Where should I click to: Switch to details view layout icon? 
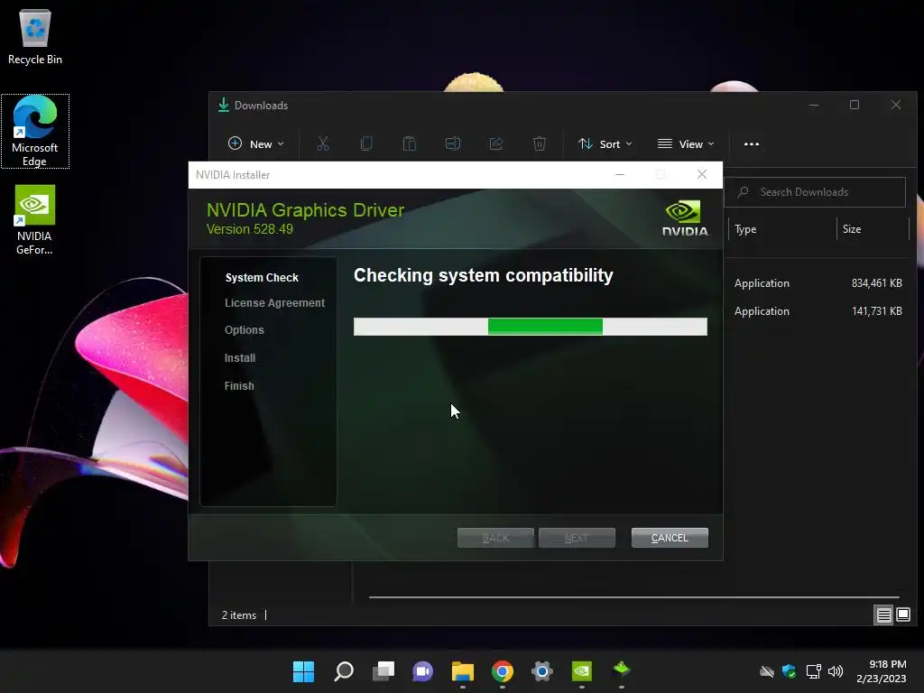click(883, 615)
